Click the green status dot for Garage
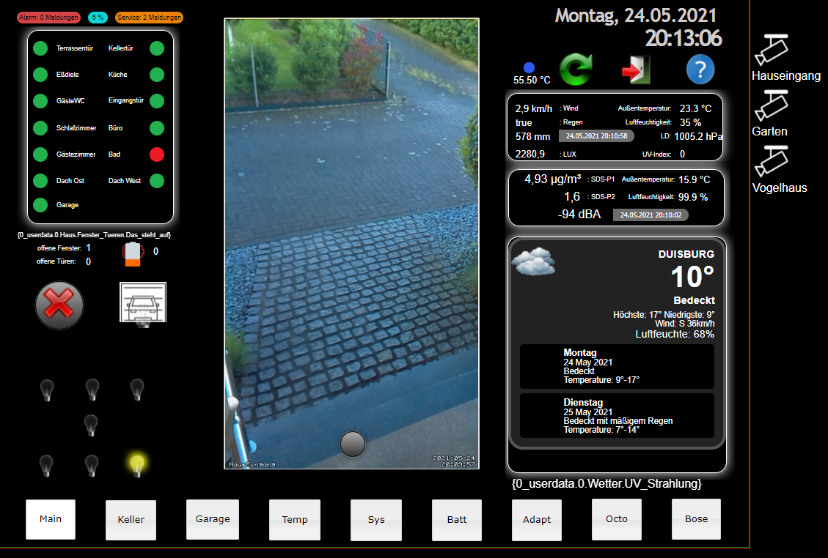This screenshot has height=558, width=828. (40, 205)
